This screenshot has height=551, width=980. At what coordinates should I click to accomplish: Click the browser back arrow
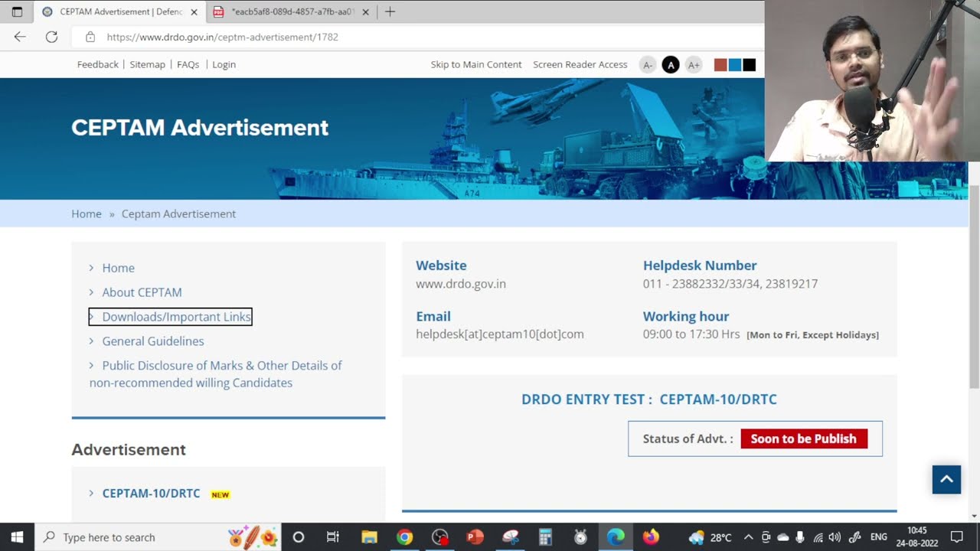tap(20, 37)
